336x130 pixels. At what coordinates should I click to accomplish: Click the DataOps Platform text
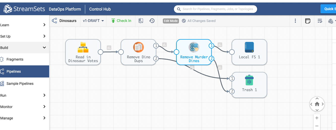tap(65, 9)
